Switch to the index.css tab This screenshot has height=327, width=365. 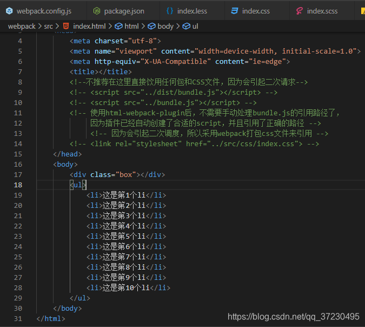[x=256, y=11]
